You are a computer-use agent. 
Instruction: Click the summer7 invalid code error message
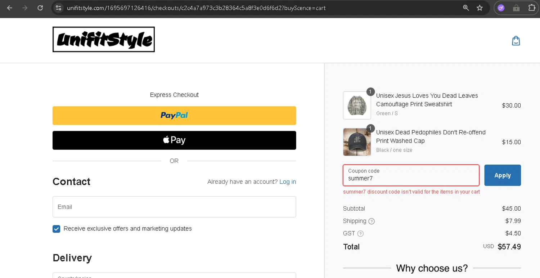411,192
